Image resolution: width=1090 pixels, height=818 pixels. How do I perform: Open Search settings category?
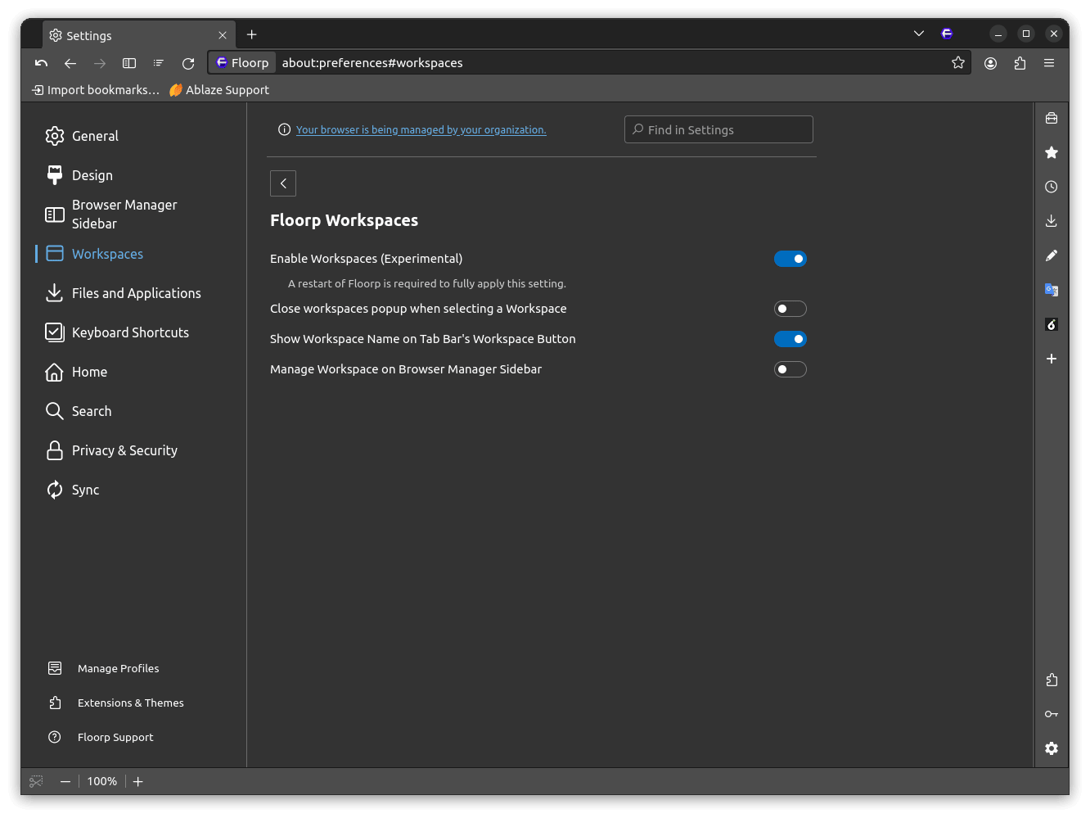click(x=135, y=411)
